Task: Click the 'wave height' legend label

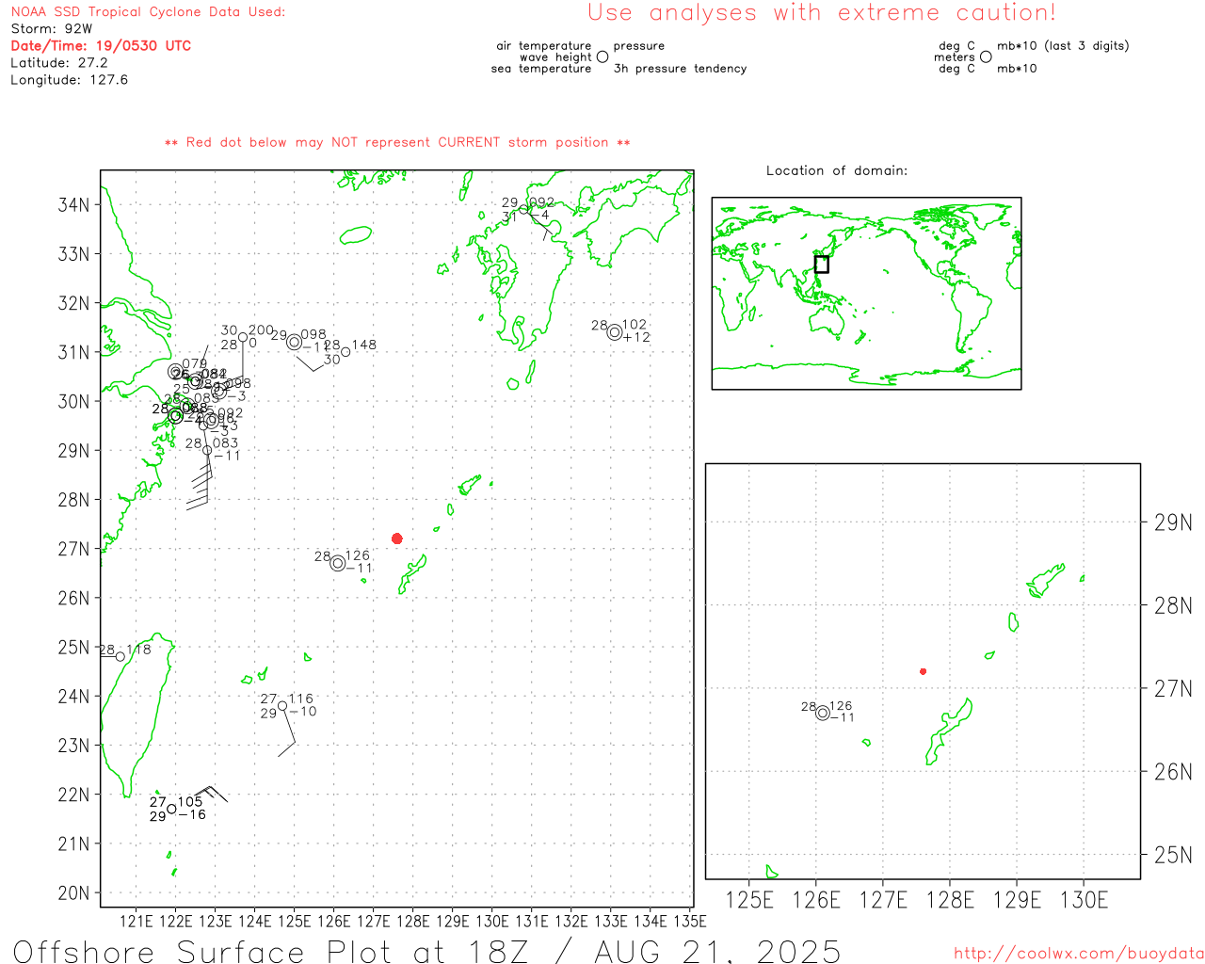Action: click(x=555, y=57)
